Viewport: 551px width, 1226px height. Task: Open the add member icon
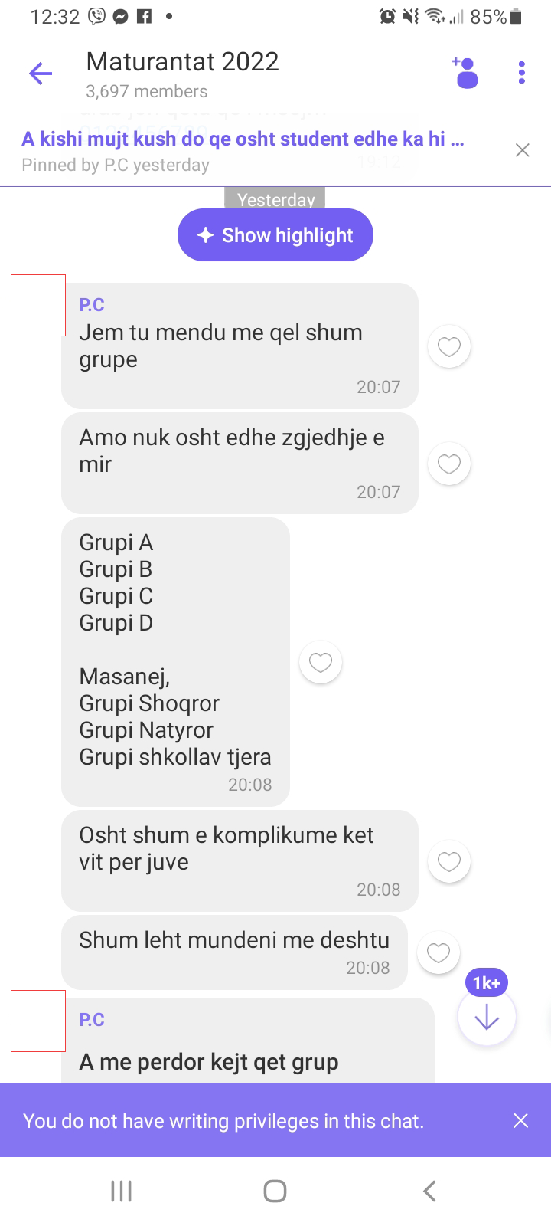point(465,73)
